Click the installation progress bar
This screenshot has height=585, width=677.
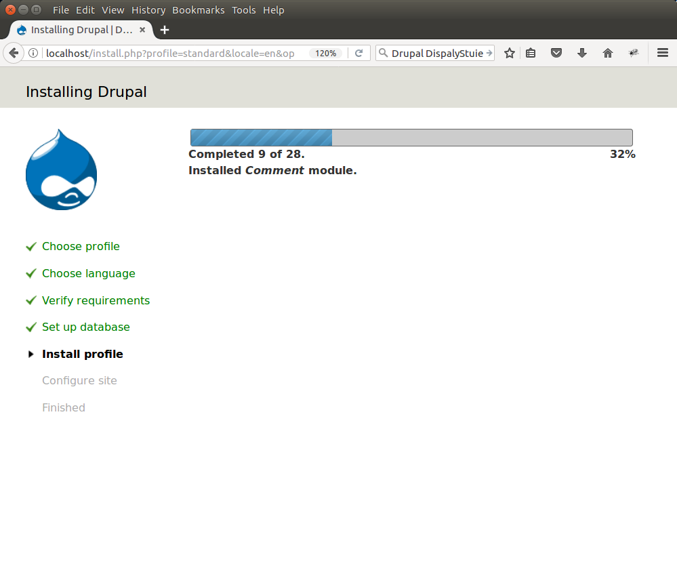[411, 138]
